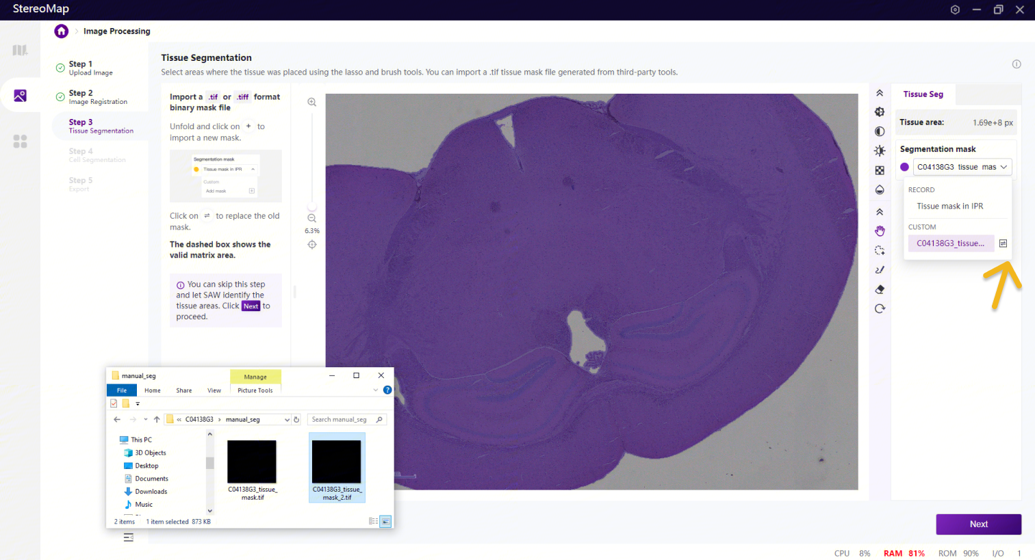Select the lasso selection tool
Screen dimensions: 1035x560
(x=880, y=251)
